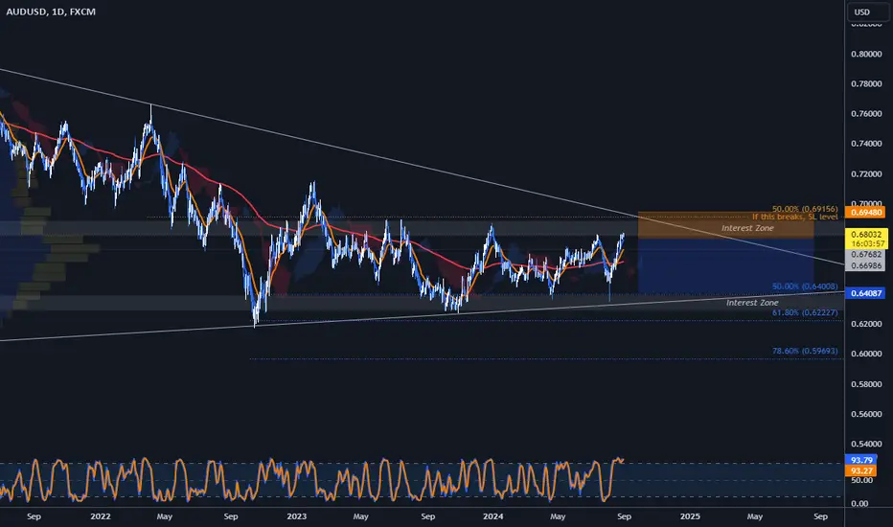Screen dimensions: 893x527
Task: Click the AUDUSD, 1D, FXCM symbol title
Action: [x=51, y=11]
